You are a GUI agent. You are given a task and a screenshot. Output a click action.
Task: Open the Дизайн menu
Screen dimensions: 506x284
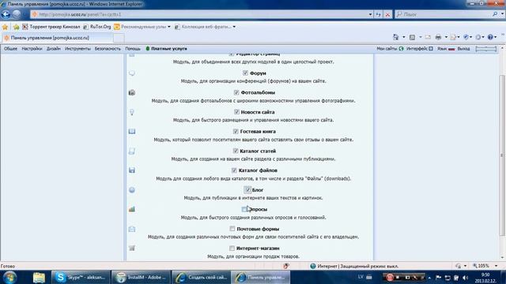54,49
